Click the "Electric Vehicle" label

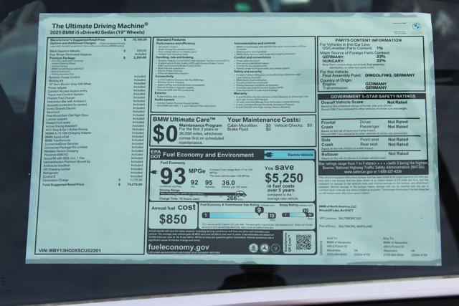(x=300, y=155)
